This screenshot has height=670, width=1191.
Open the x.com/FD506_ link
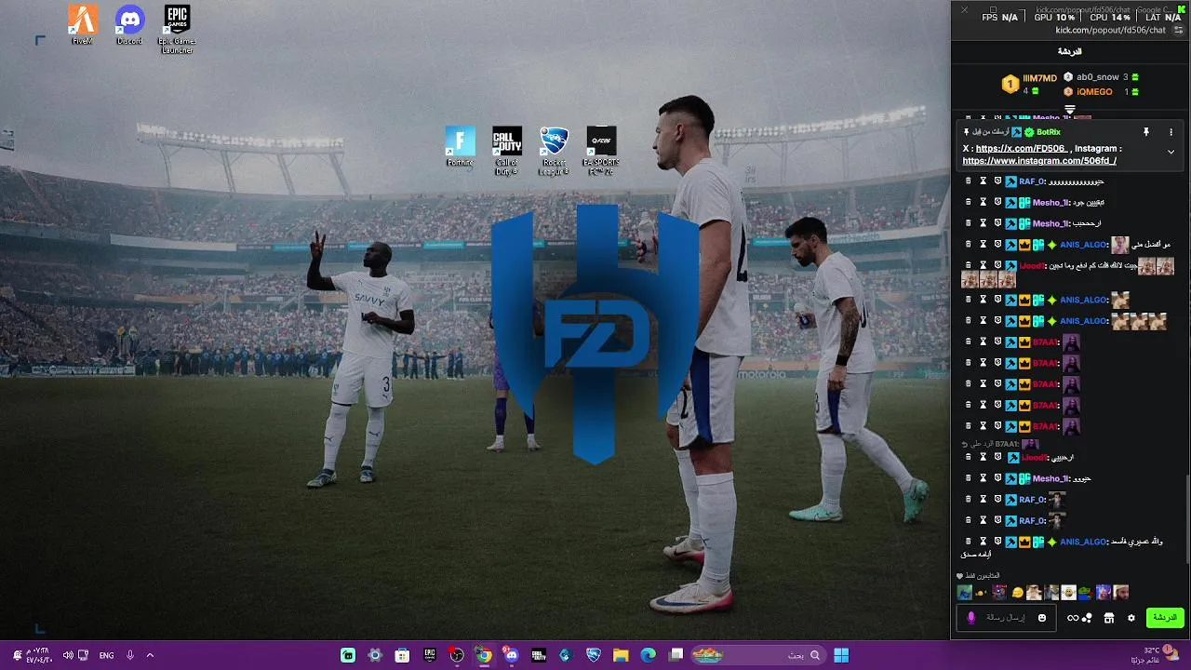point(1021,148)
